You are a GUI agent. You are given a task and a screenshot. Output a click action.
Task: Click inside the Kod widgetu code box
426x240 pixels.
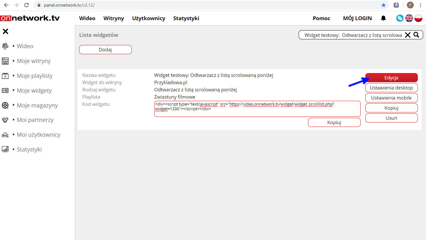coord(257,109)
